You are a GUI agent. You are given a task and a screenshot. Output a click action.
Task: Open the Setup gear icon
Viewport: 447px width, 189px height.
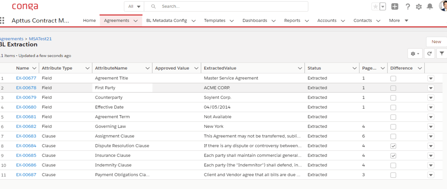point(419,6)
